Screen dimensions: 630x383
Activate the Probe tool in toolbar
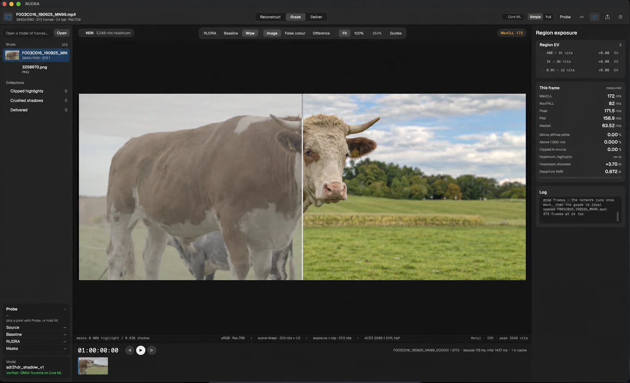click(565, 17)
